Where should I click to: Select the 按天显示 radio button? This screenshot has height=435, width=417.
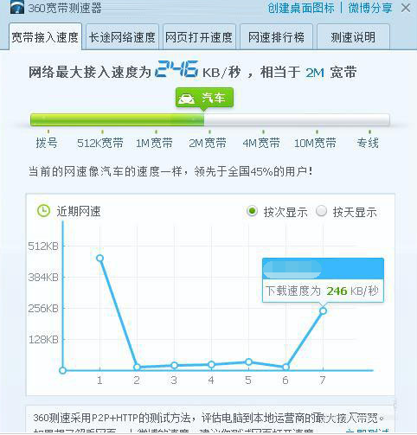pos(321,211)
